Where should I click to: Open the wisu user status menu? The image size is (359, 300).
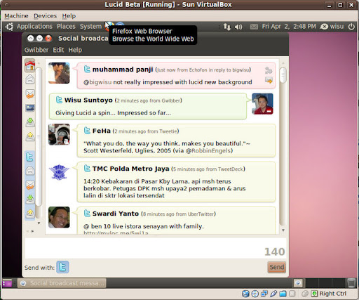[332, 27]
